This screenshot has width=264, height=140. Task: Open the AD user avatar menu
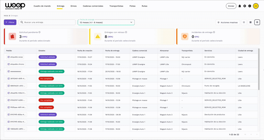pyautogui.click(x=256, y=6)
